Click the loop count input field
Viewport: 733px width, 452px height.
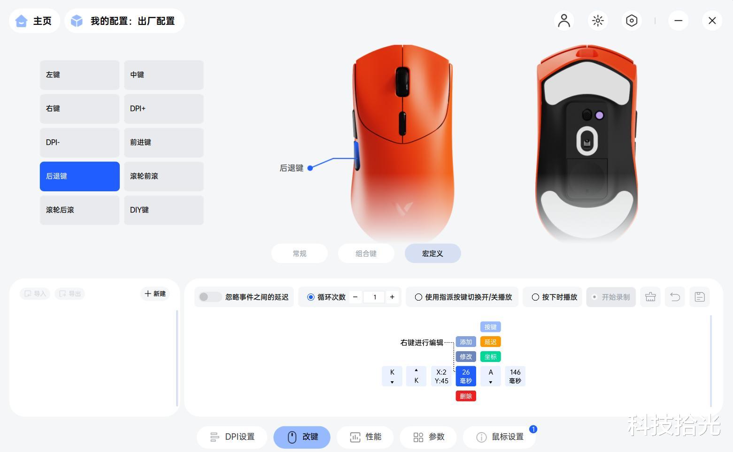click(374, 297)
